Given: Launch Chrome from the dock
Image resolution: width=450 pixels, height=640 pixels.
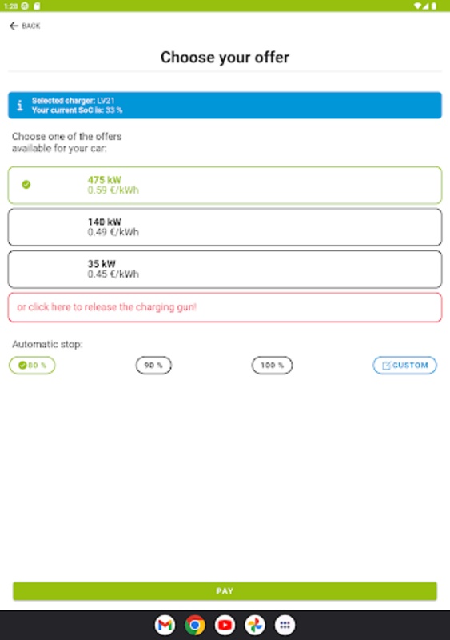Looking at the screenshot, I should click(x=195, y=625).
